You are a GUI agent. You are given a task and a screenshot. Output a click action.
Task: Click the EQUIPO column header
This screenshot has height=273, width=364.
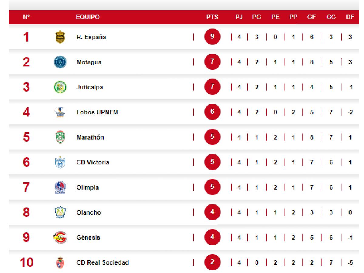click(x=88, y=17)
